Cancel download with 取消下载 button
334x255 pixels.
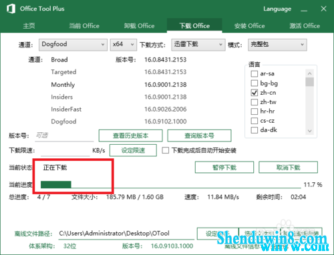point(288,168)
